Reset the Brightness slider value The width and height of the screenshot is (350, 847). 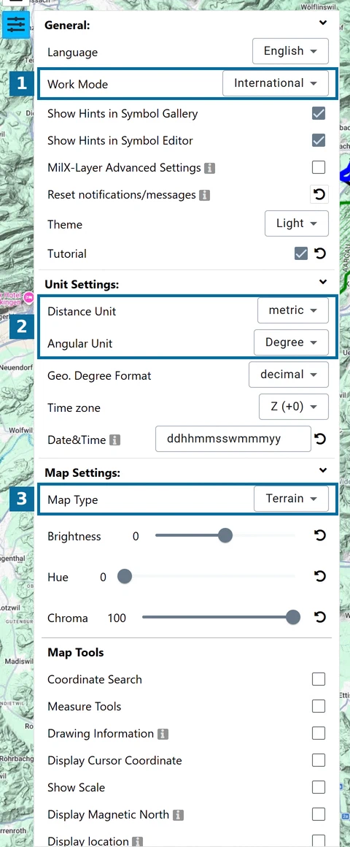[320, 536]
